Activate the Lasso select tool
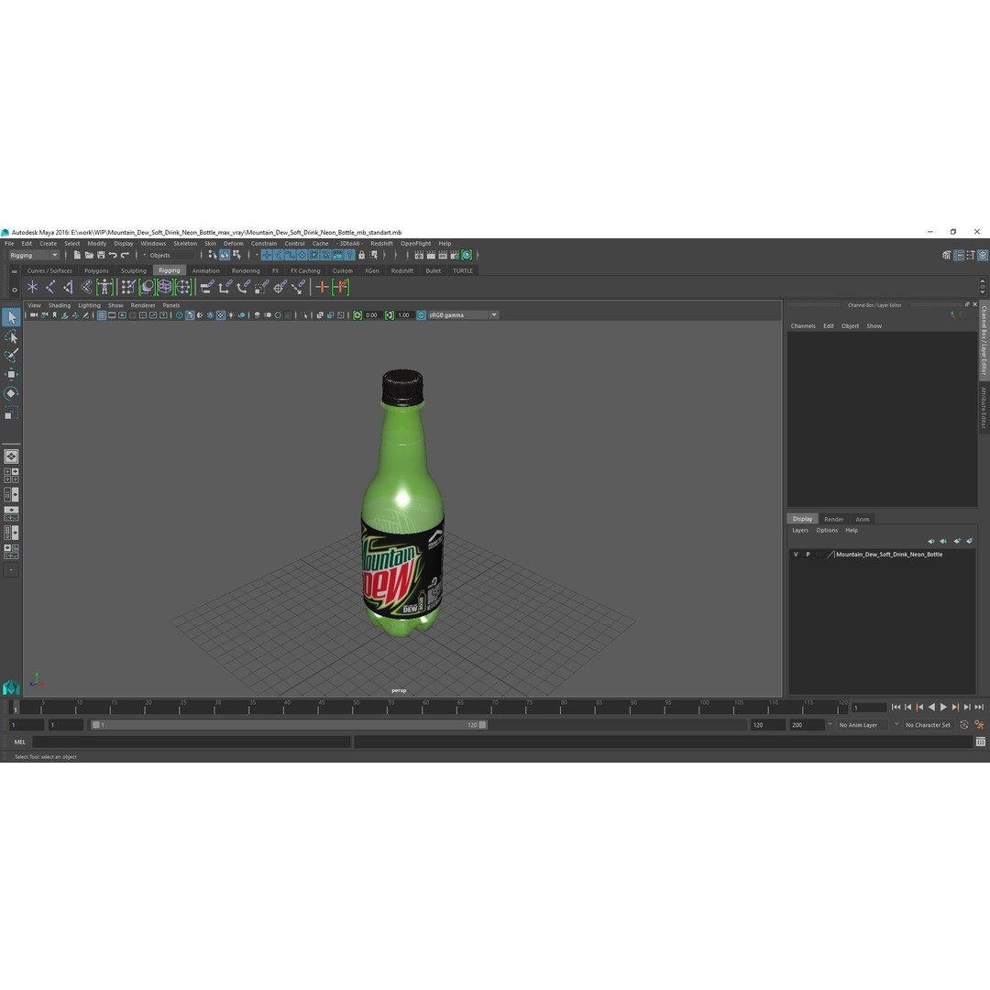Screen dimensions: 990x990 (x=11, y=336)
